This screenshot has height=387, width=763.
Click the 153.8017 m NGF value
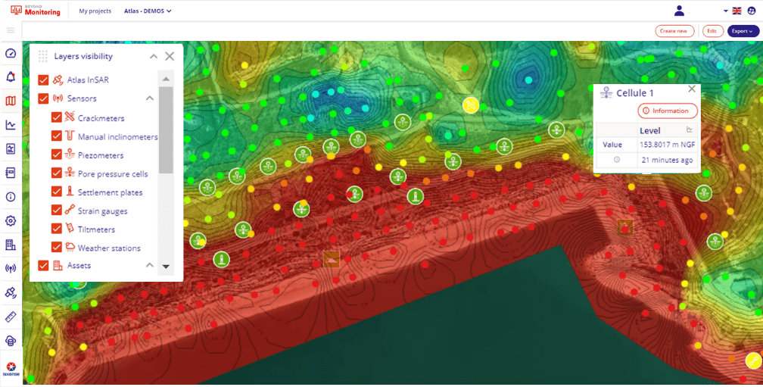(668, 145)
